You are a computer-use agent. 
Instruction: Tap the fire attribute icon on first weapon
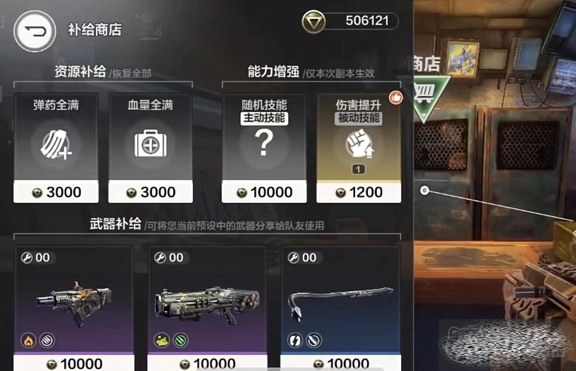pos(29,340)
